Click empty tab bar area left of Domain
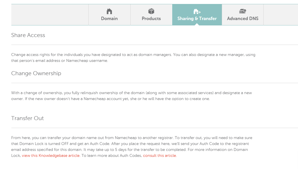The height and width of the screenshot is (169, 298). 50,15
